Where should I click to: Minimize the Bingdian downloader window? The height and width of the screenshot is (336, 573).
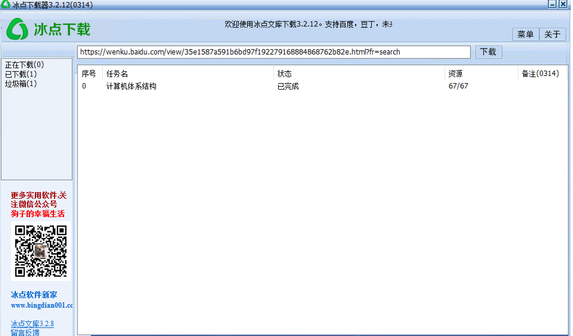(552, 4)
